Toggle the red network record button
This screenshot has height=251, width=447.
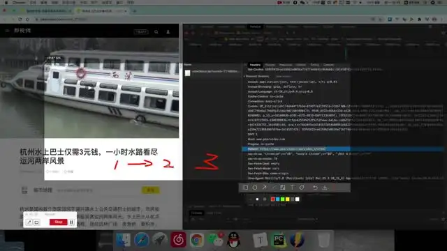point(186,33)
